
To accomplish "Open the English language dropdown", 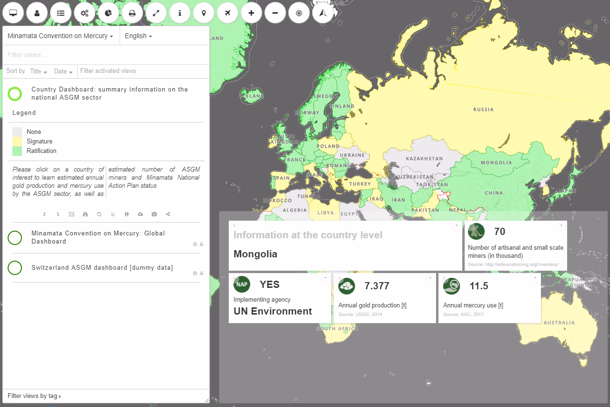I will point(138,36).
